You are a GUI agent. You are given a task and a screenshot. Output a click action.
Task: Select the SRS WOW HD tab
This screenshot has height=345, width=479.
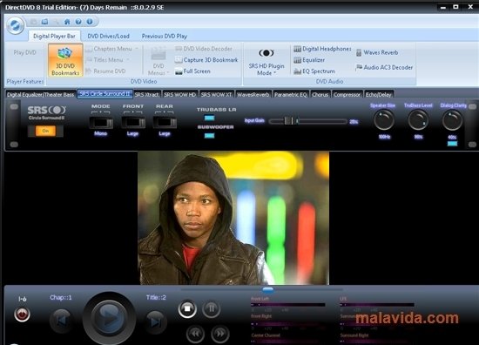[x=180, y=94]
